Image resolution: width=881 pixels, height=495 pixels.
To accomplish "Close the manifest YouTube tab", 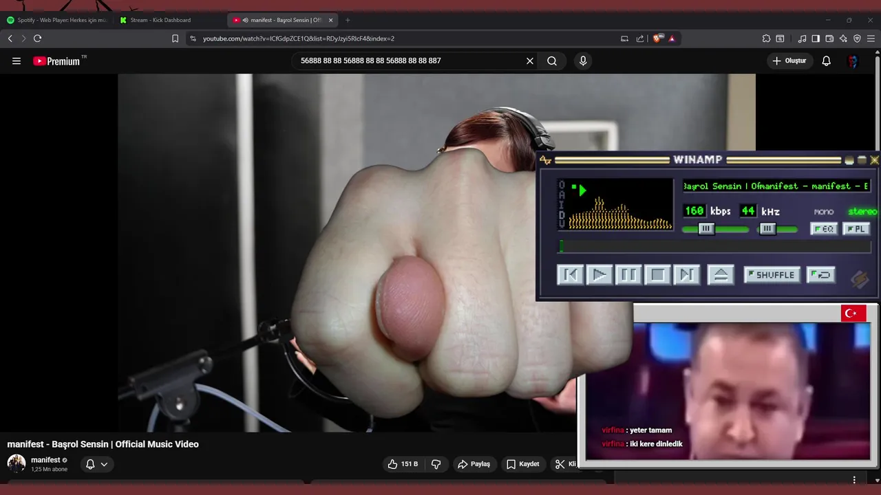I will (330, 20).
